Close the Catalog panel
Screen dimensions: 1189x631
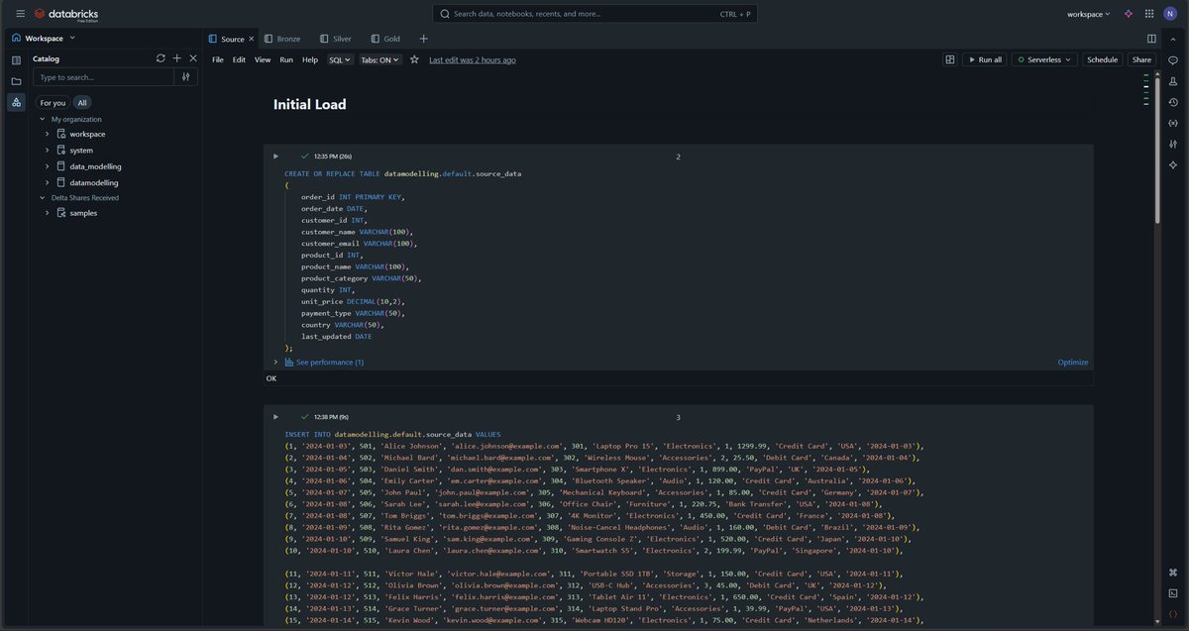point(193,58)
